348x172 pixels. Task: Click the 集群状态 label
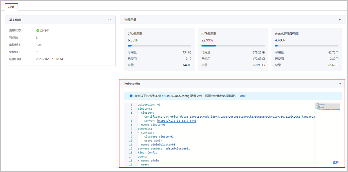click(x=17, y=30)
